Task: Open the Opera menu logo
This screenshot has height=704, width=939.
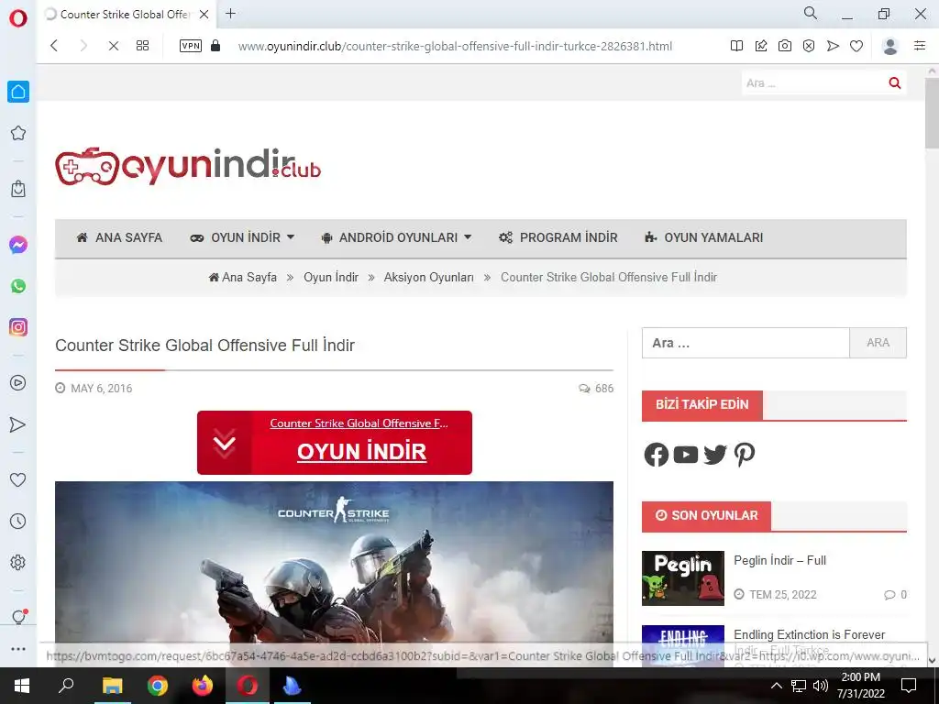Action: (x=18, y=18)
